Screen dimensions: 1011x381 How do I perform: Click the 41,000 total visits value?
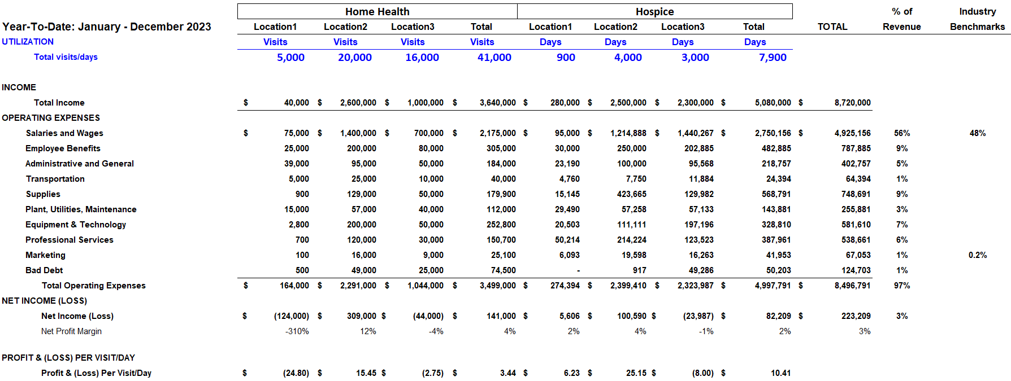(494, 58)
